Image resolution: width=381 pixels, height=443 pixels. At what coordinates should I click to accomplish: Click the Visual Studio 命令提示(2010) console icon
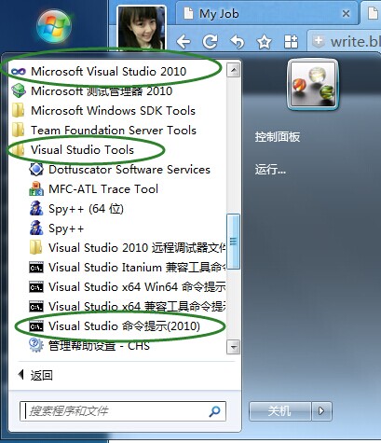(x=36, y=326)
